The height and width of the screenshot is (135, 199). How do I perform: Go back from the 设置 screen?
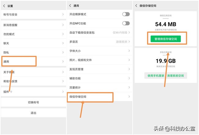[4, 6]
